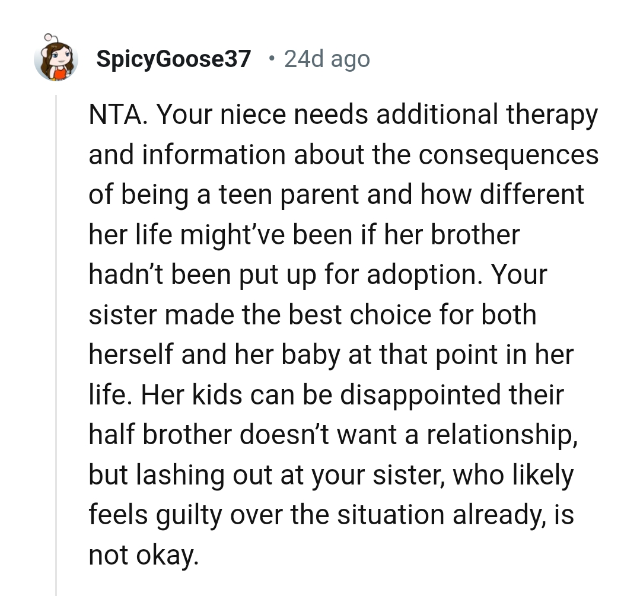Image resolution: width=640 pixels, height=596 pixels.
Task: Click the bullet separator before 24d ago
Action: tap(273, 58)
